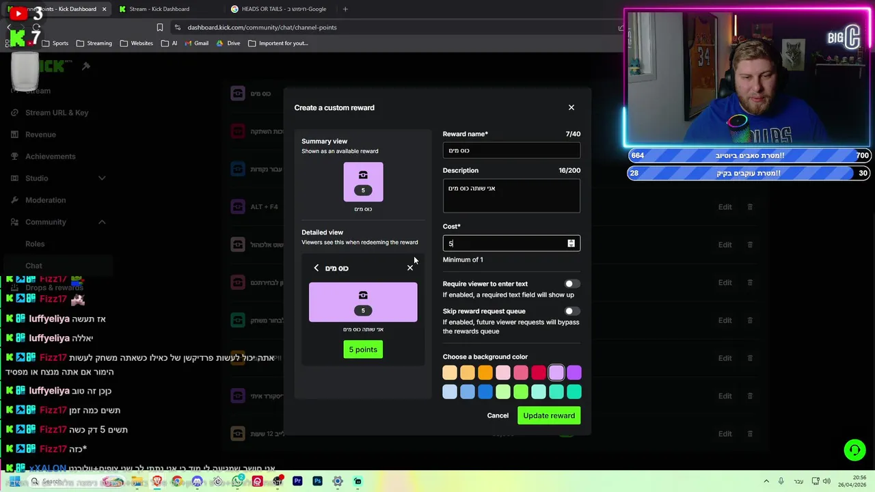Click the Detailed view purple reward card

click(x=363, y=302)
